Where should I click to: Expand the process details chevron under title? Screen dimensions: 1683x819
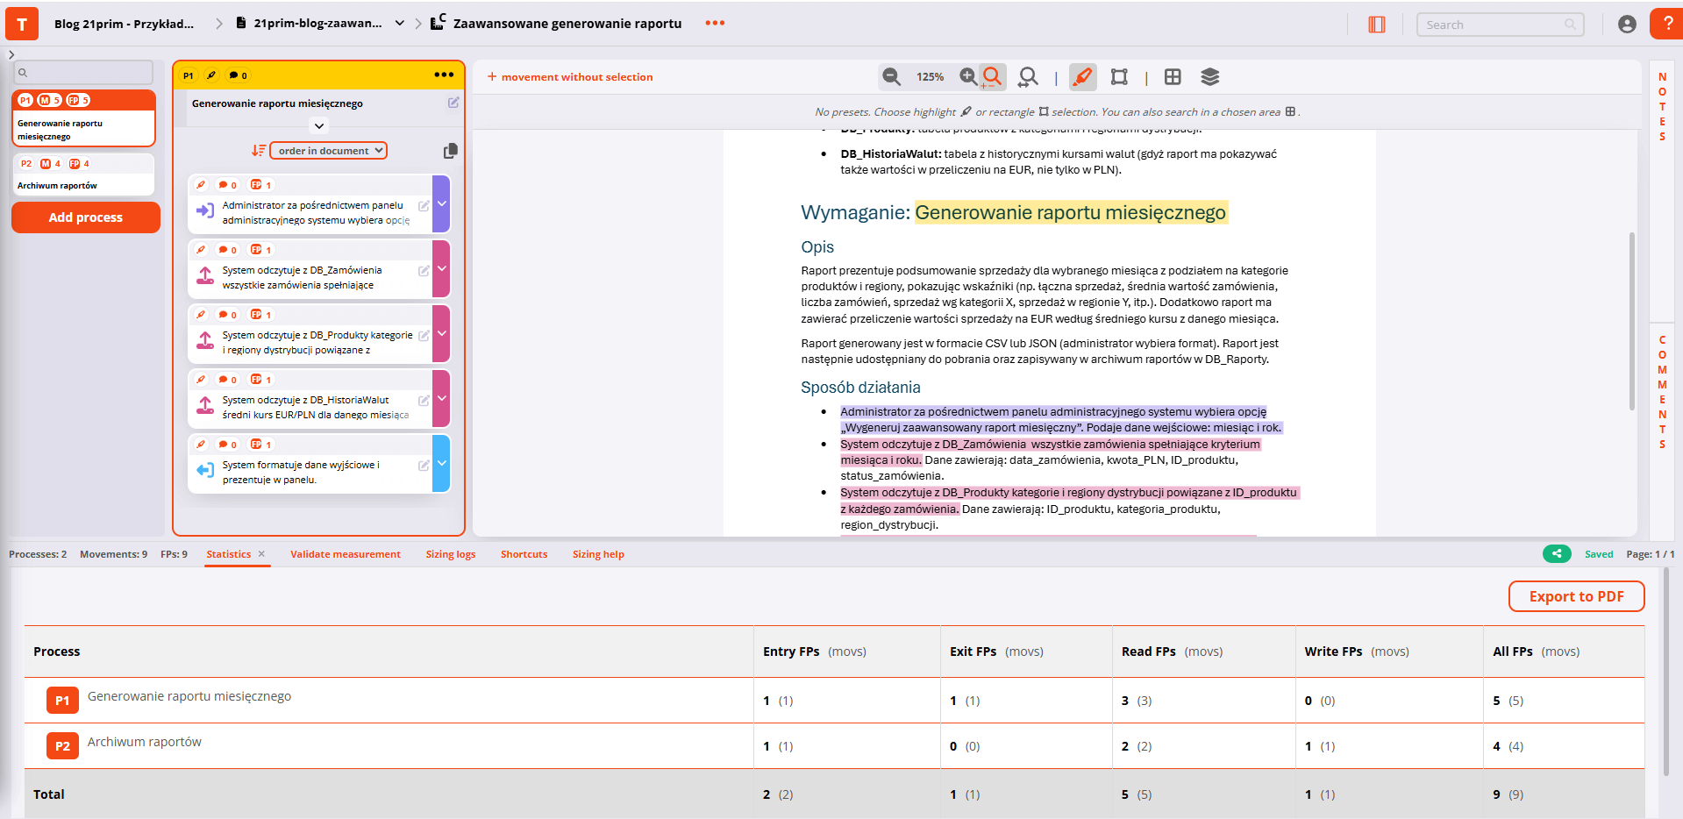pos(319,126)
